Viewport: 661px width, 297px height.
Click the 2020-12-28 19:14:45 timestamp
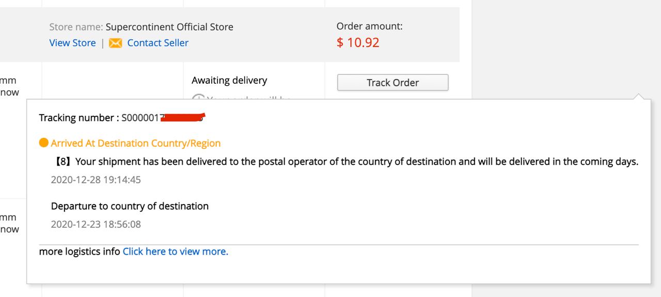(96, 180)
